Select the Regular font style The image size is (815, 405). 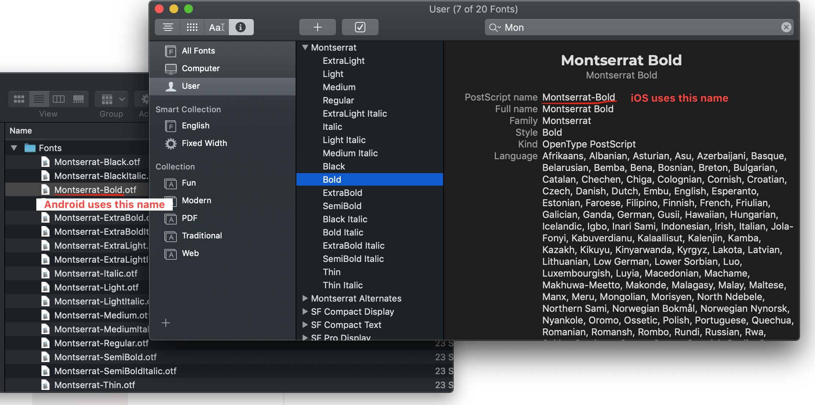coord(369,101)
